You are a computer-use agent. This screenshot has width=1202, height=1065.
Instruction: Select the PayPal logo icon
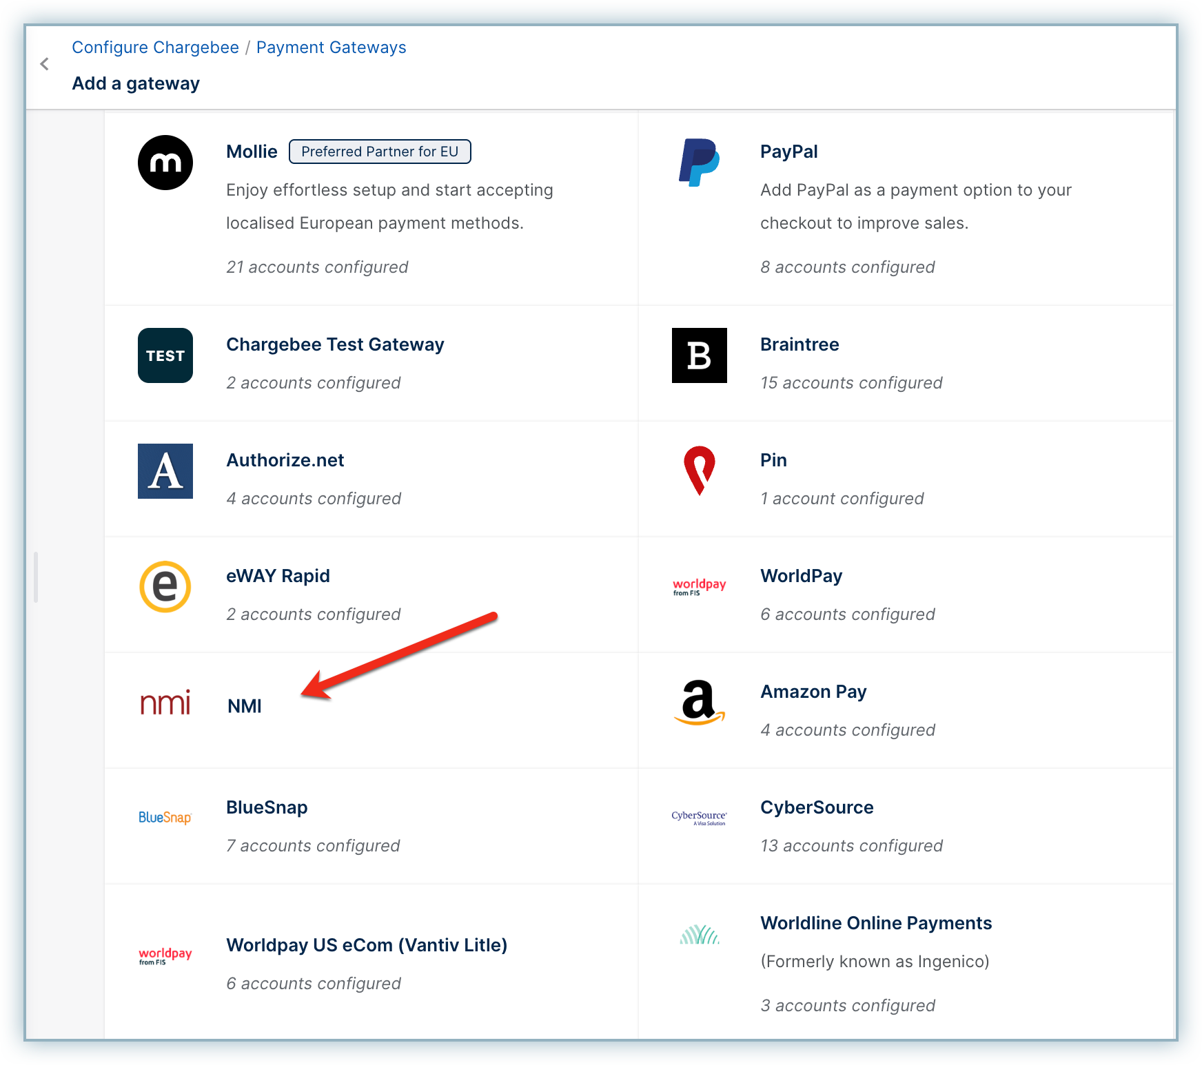click(699, 163)
